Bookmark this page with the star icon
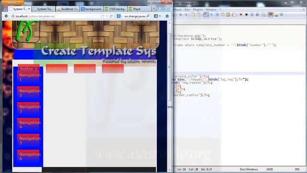 [102, 16]
